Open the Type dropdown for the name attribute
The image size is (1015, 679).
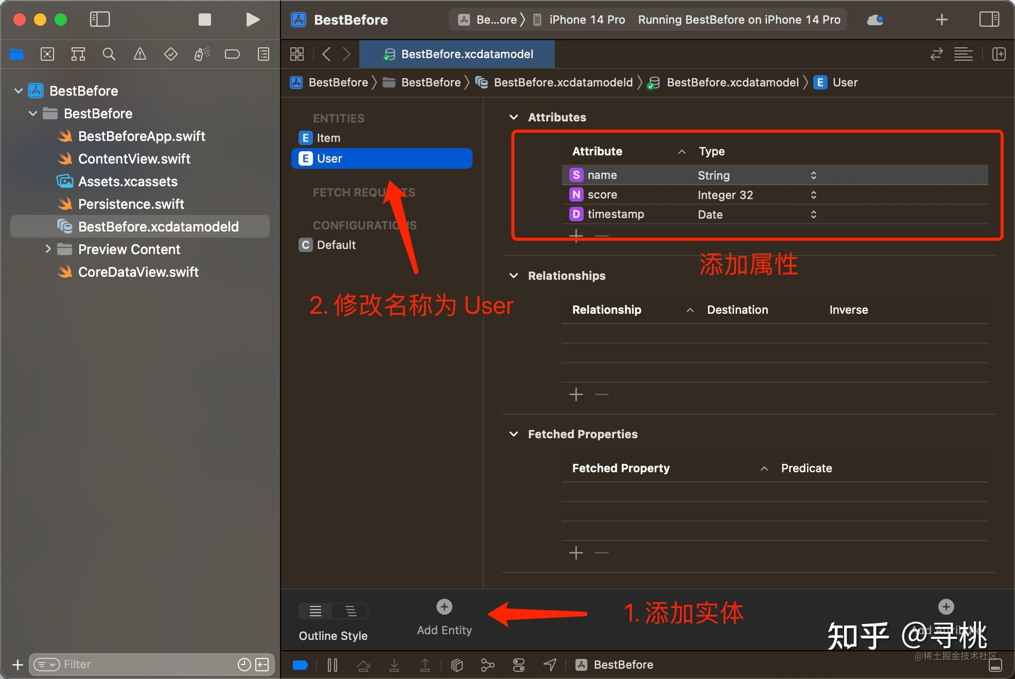(x=813, y=175)
